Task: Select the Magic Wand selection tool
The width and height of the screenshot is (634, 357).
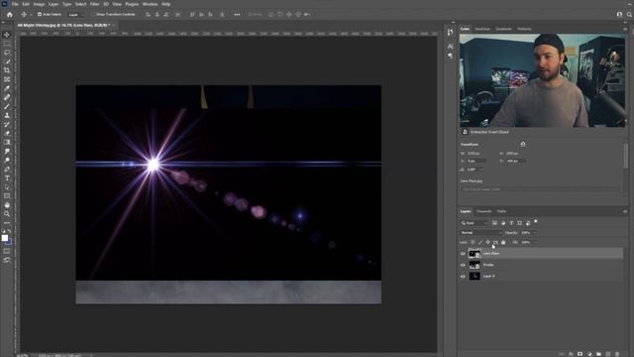Action: pos(7,61)
